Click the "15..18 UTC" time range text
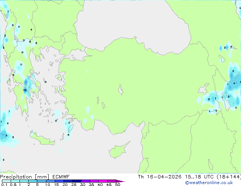Screen dimensions: 241x186 pyautogui.click(x=199, y=177)
